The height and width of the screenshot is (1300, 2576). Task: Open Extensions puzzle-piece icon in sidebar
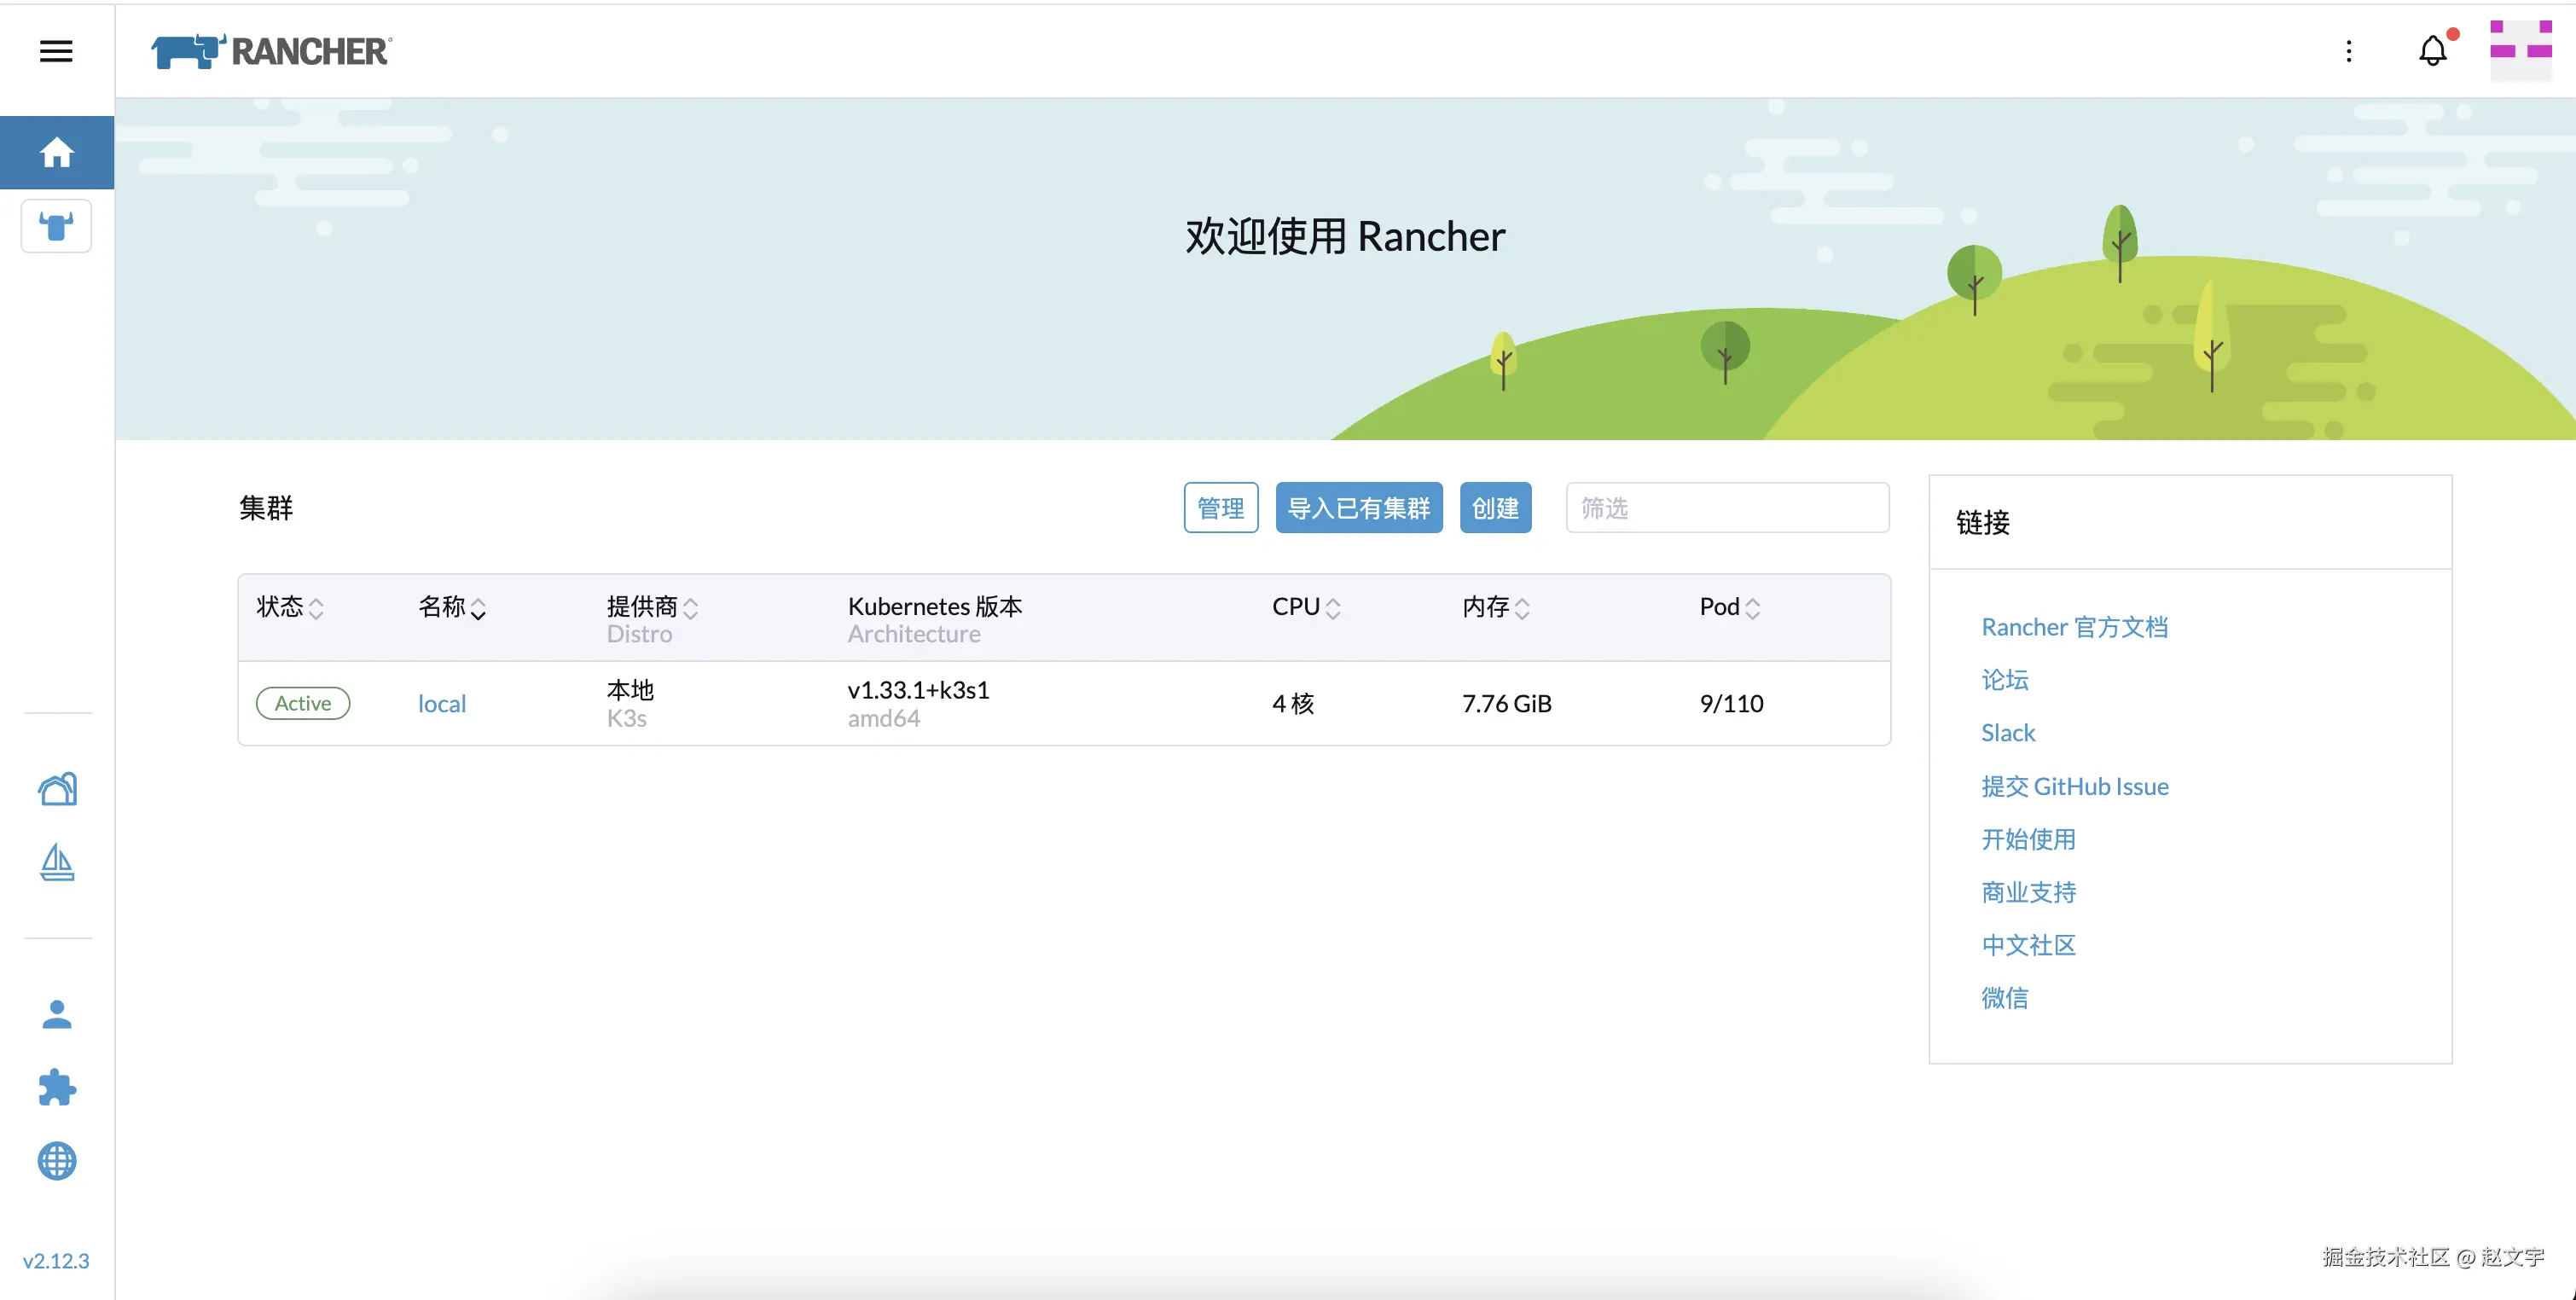(x=56, y=1088)
